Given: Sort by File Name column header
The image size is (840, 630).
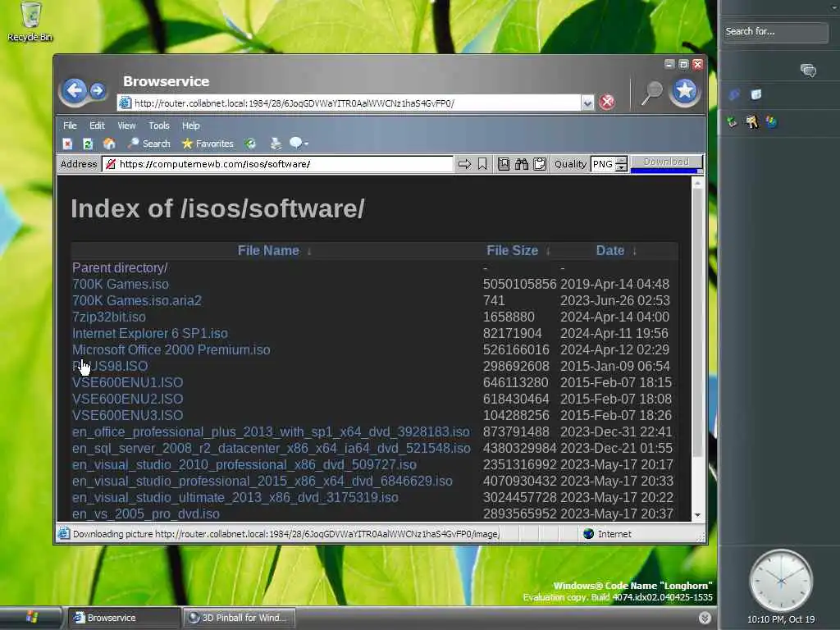Looking at the screenshot, I should pyautogui.click(x=268, y=251).
